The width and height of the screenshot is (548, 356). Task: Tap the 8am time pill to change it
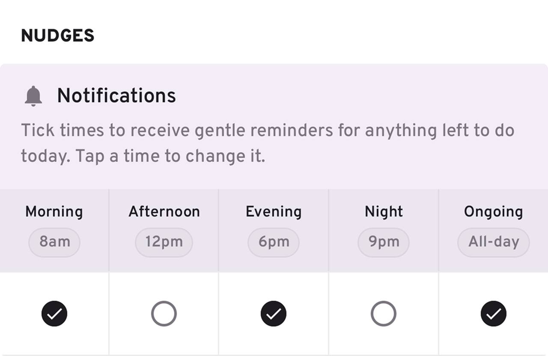coord(54,242)
